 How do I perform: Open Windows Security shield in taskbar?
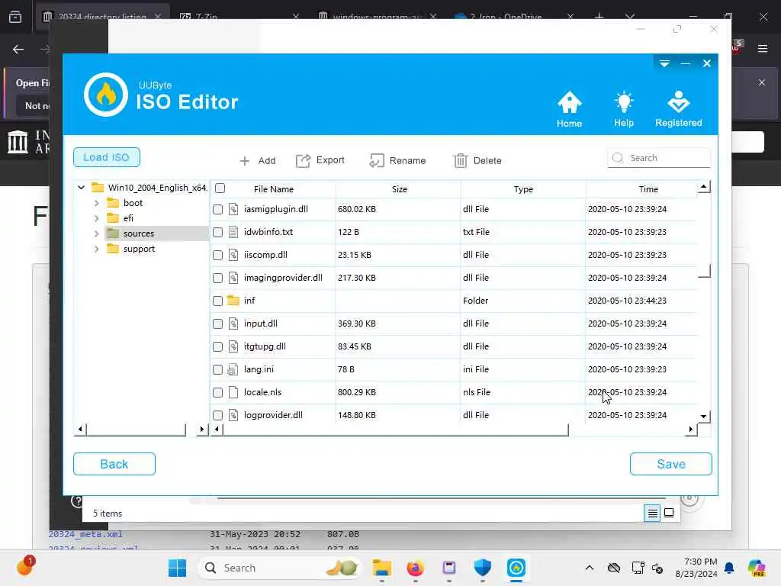click(482, 568)
